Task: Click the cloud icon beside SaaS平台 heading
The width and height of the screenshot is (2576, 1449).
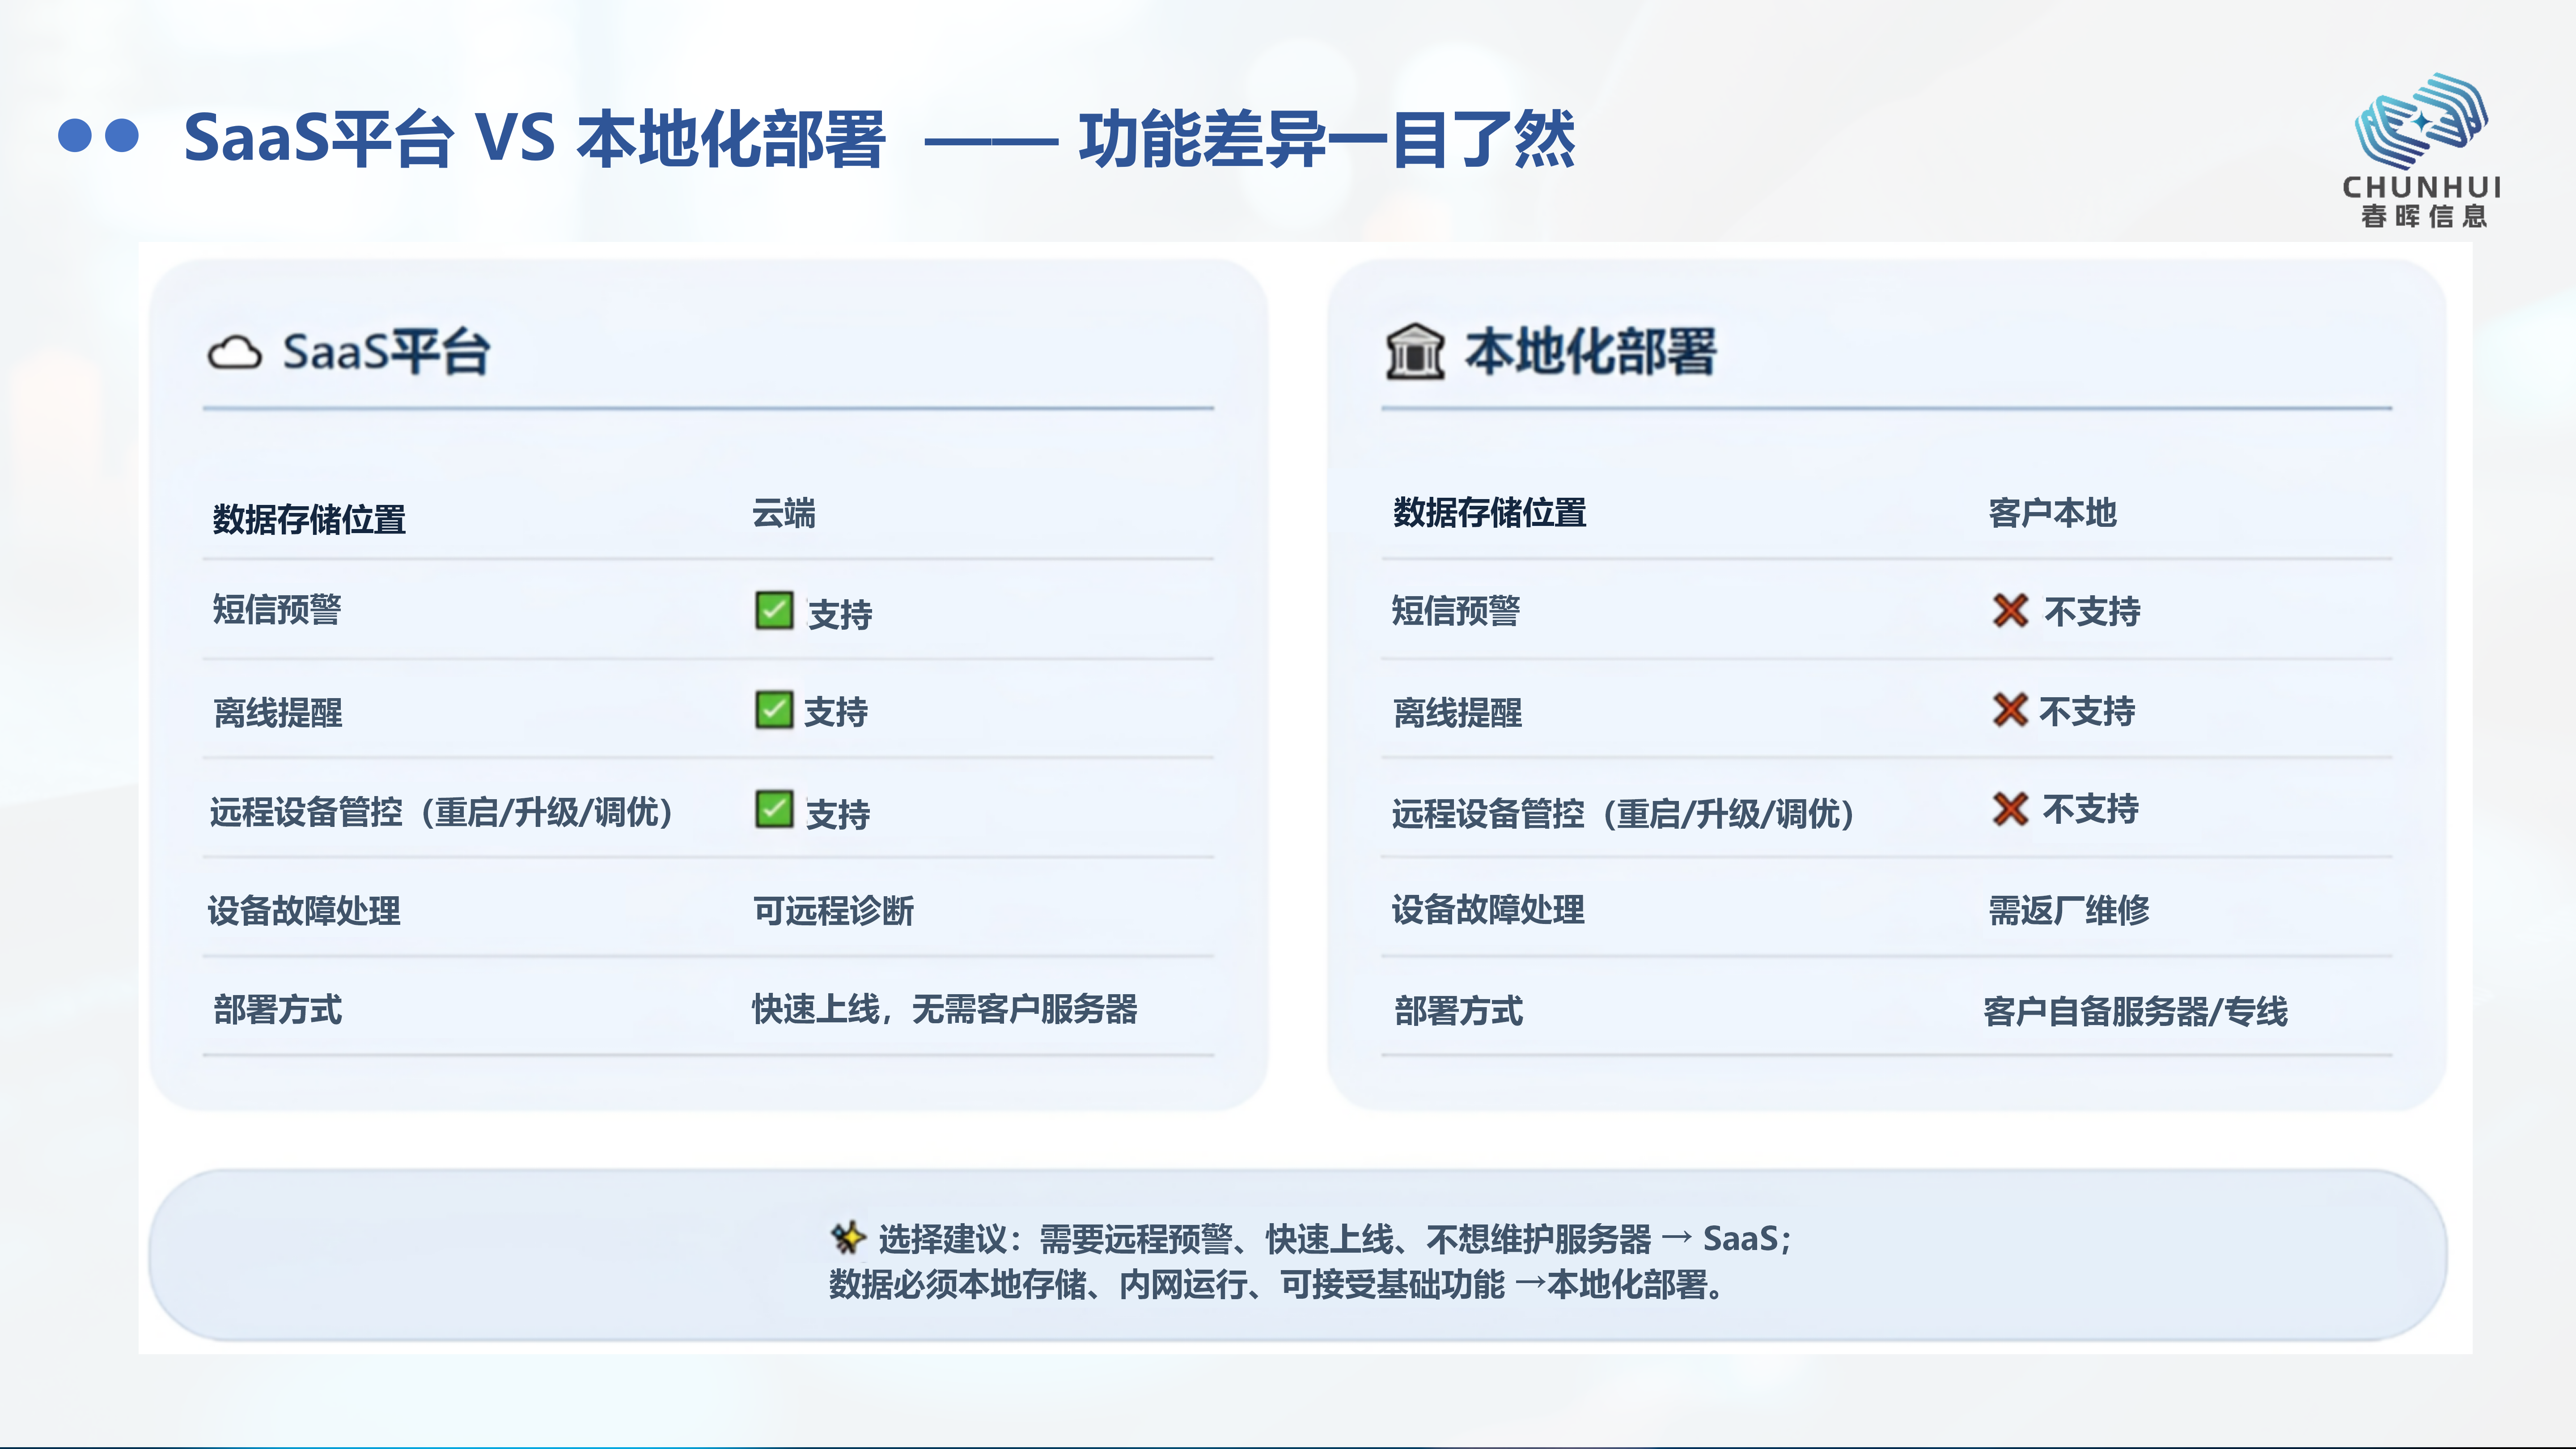Action: 235,352
